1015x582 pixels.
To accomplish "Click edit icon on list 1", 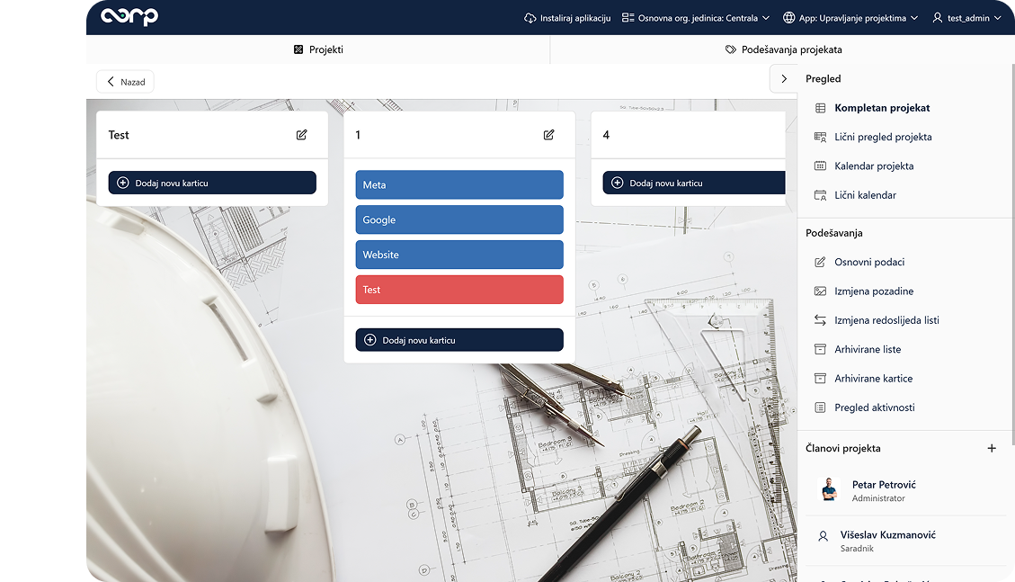I will [548, 135].
